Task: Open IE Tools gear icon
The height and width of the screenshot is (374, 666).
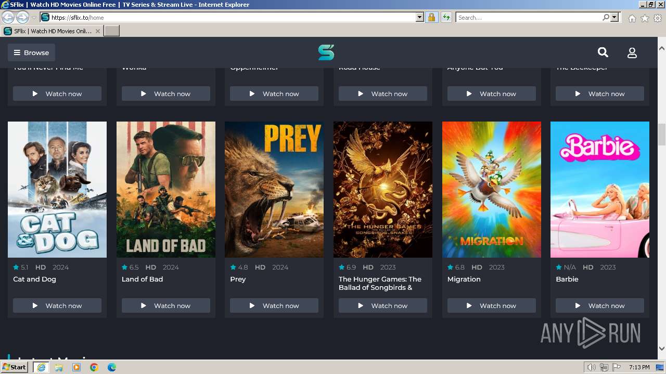Action: click(x=658, y=18)
